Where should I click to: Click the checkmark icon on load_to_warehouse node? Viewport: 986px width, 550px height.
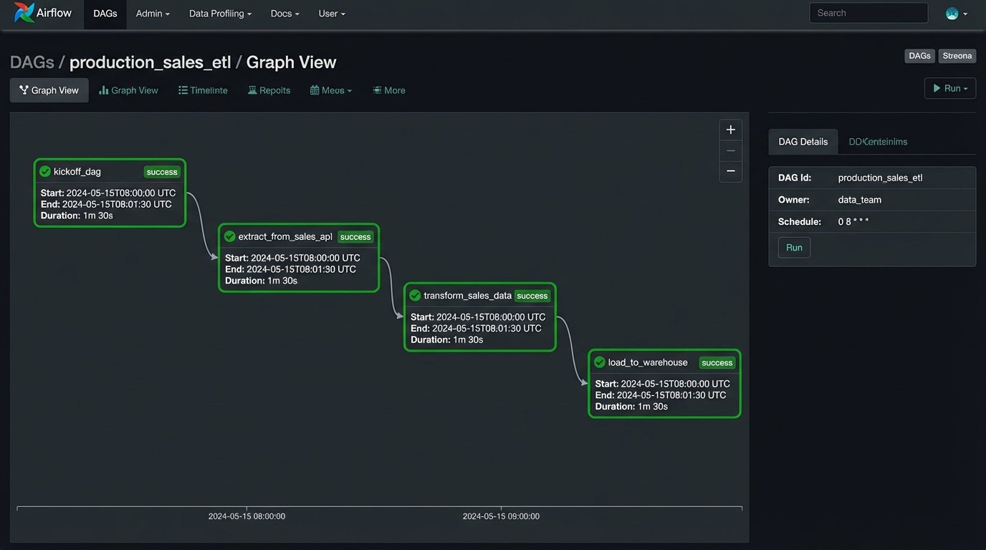599,362
